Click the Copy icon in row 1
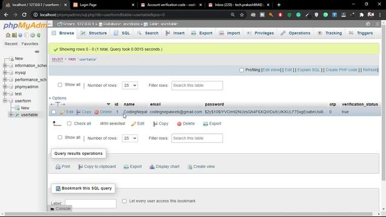This screenshot has height=217, width=386. click(78, 112)
